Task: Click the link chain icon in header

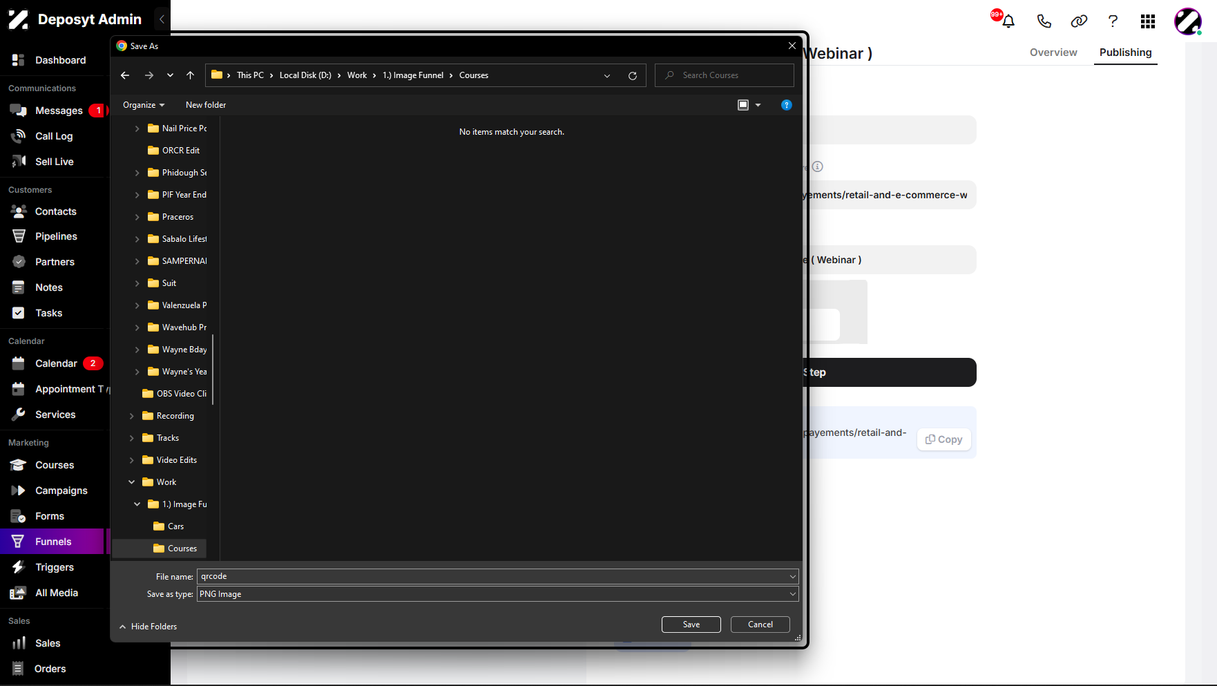Action: (x=1079, y=21)
